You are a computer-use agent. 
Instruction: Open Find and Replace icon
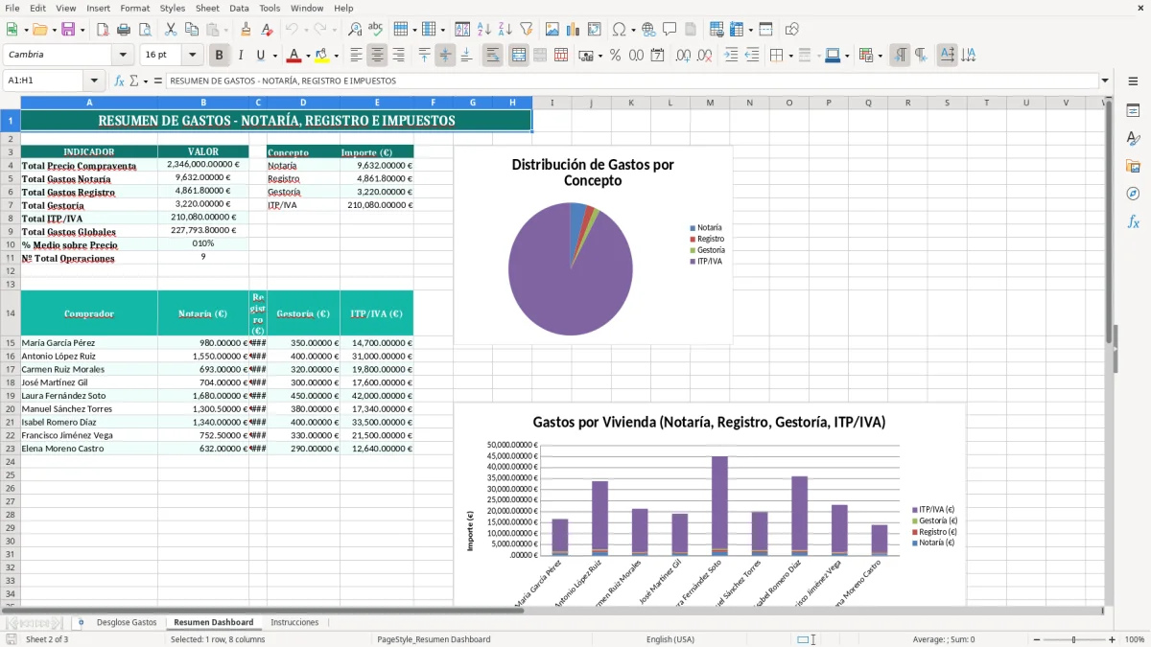click(355, 30)
